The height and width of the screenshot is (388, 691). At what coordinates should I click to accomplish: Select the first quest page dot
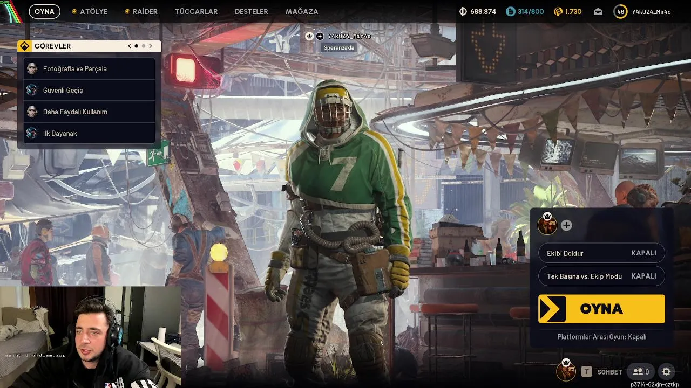(x=137, y=46)
